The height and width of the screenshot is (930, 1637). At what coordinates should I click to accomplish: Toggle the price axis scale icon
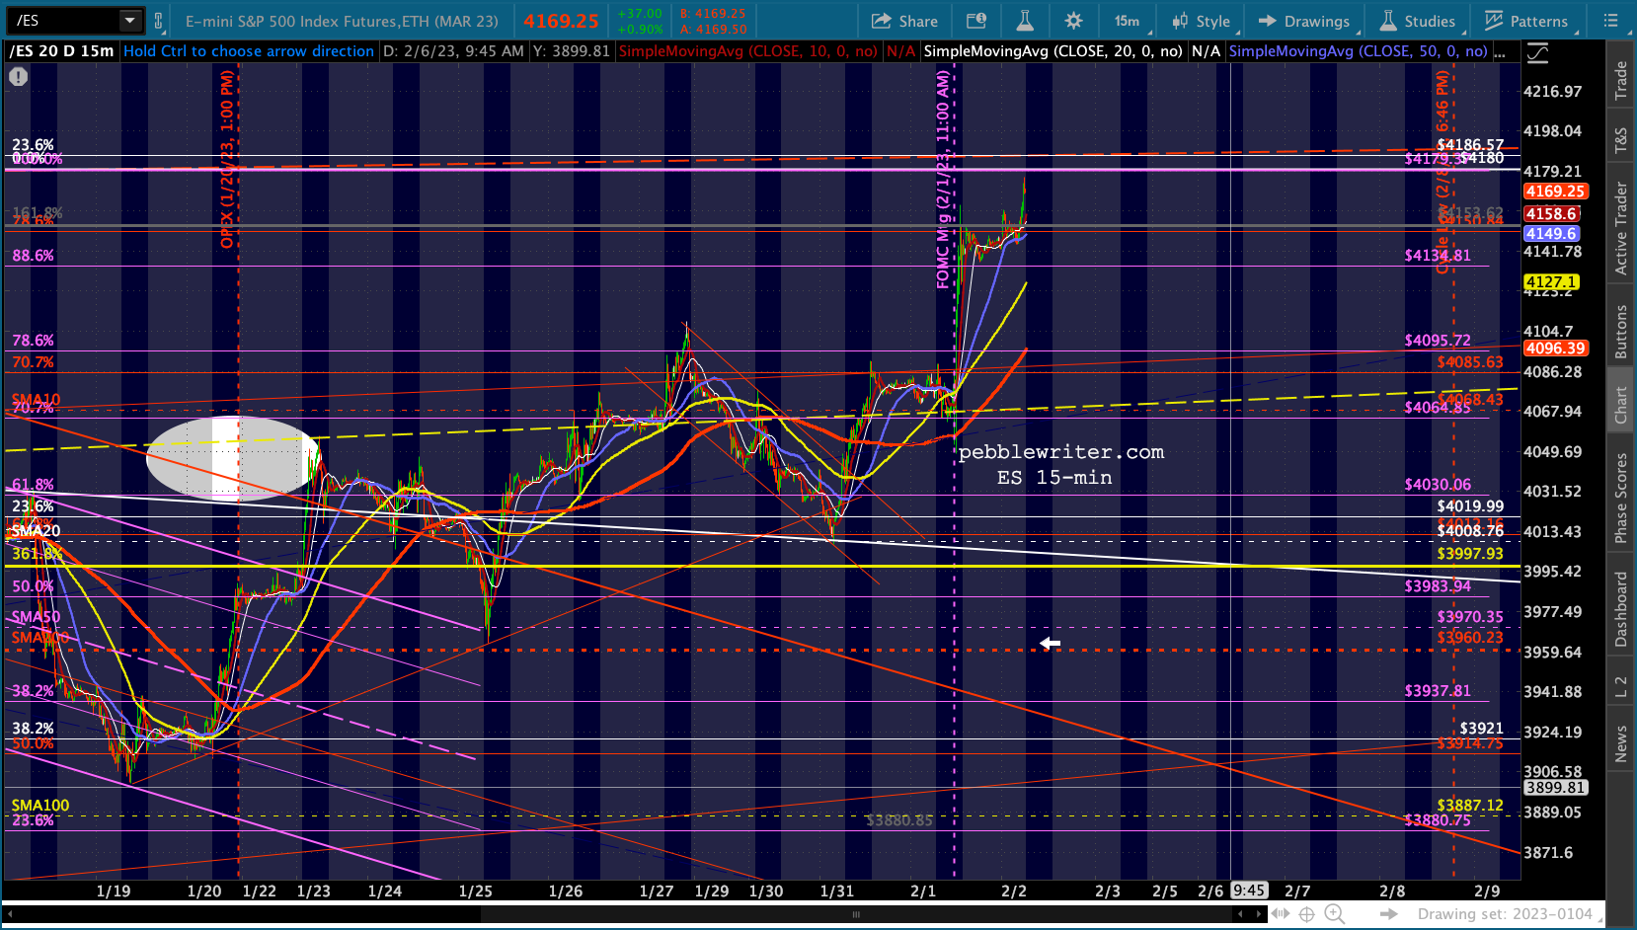[x=1537, y=52]
